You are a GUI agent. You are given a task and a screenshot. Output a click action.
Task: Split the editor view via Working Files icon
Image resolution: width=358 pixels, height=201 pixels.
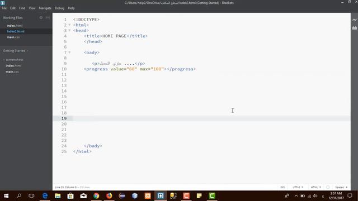click(48, 17)
